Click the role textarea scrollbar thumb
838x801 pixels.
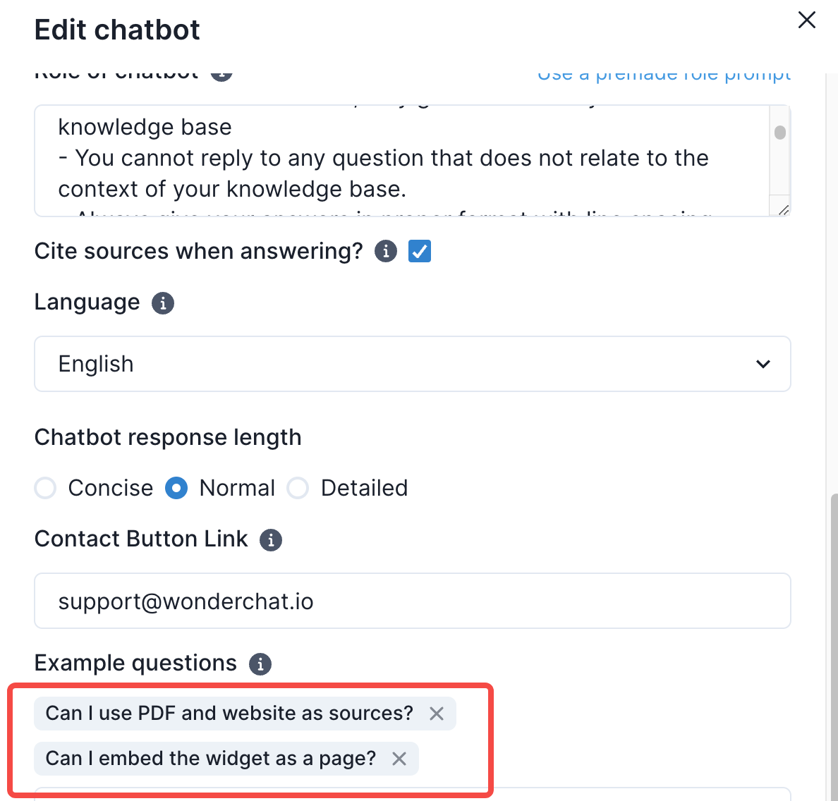tap(779, 133)
